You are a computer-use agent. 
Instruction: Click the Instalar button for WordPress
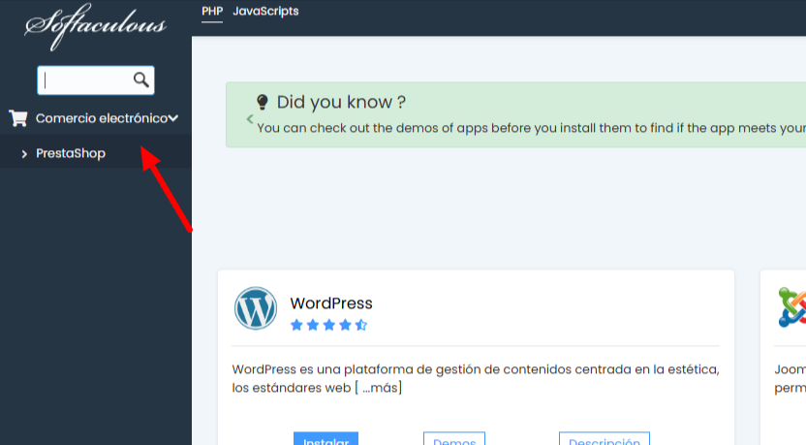325,439
